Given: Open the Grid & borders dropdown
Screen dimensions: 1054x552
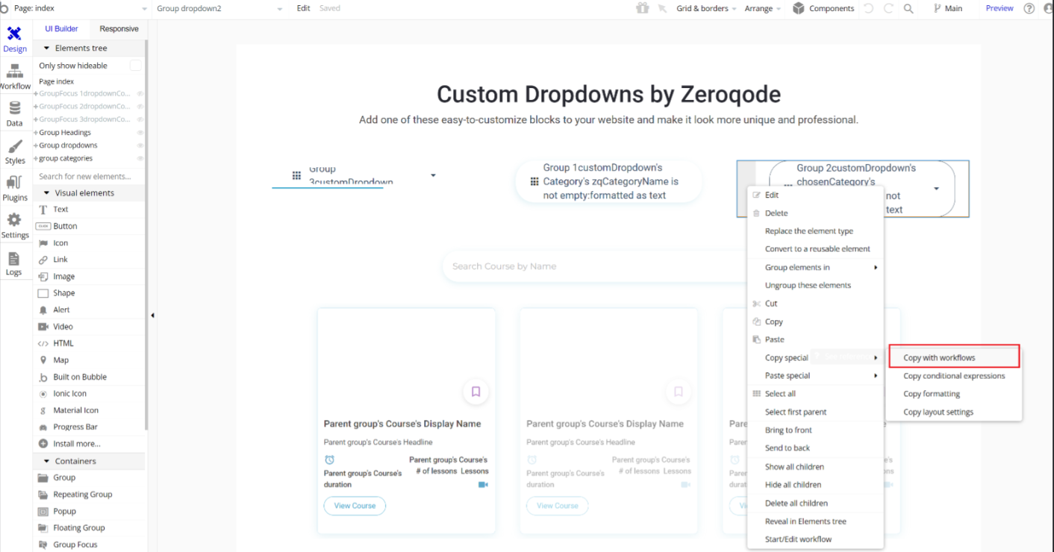Looking at the screenshot, I should coord(706,8).
